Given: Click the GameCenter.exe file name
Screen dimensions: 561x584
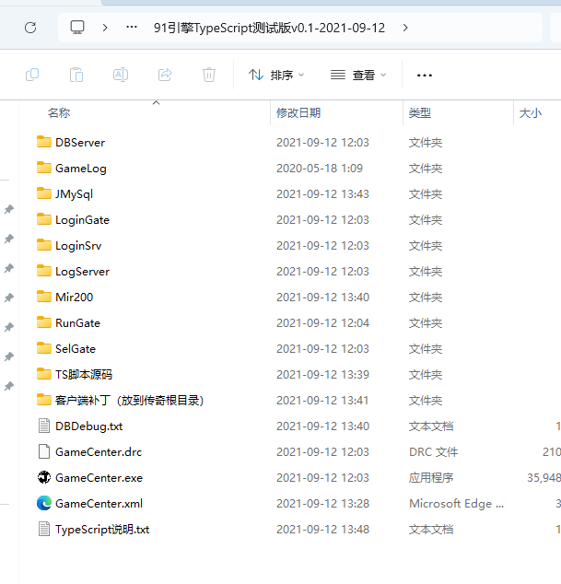Looking at the screenshot, I should [99, 477].
